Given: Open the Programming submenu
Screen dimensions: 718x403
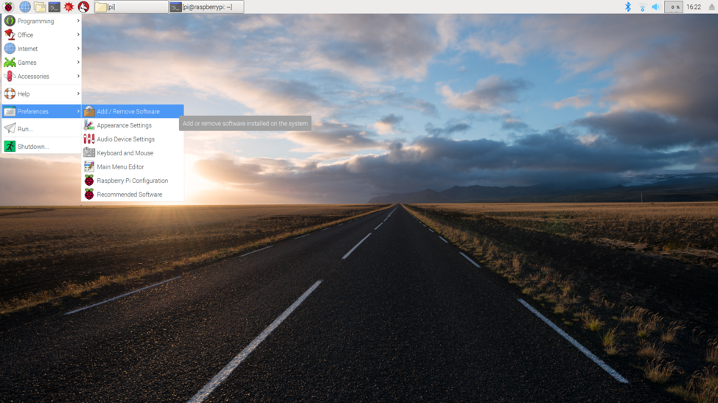Looking at the screenshot, I should (42, 21).
